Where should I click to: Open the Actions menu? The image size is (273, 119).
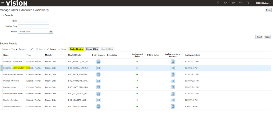click(6, 49)
